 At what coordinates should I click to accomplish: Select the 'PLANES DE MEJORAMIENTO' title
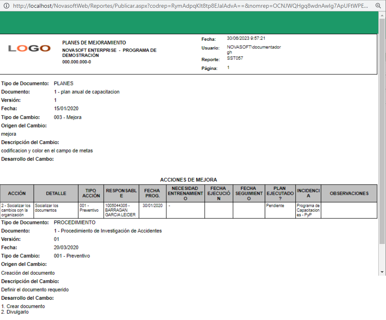pyautogui.click(x=94, y=43)
